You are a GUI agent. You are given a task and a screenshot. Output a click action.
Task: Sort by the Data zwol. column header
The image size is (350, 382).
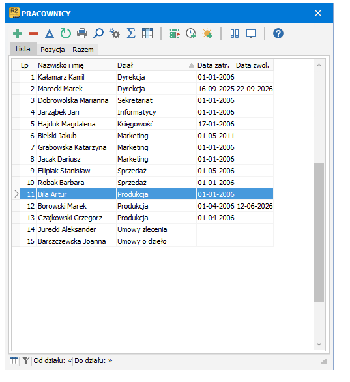click(254, 65)
